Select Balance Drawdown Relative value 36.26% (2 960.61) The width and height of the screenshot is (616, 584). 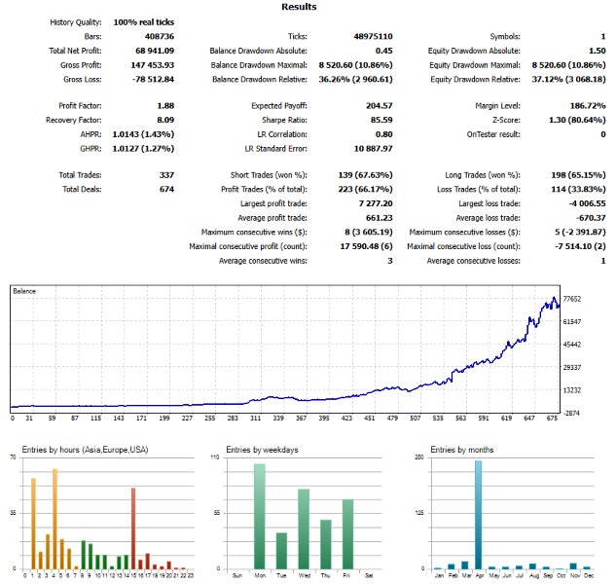coord(355,80)
